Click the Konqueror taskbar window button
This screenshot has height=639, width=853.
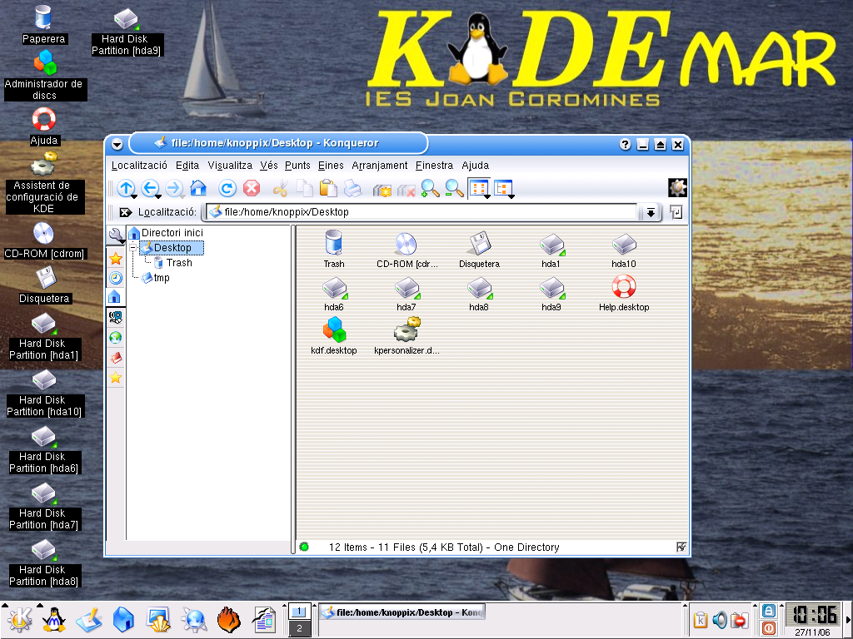click(402, 612)
